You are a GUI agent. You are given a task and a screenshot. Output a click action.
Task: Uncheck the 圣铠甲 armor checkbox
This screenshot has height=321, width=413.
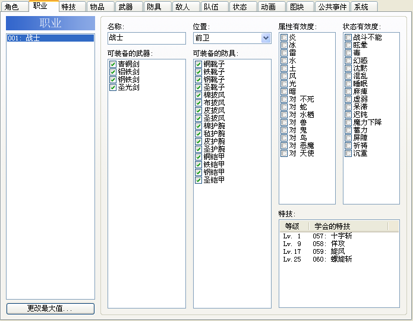click(198, 180)
